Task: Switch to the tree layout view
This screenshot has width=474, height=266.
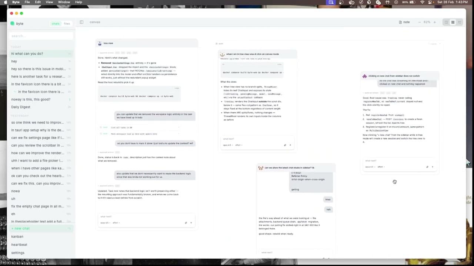Action: pyautogui.click(x=460, y=22)
